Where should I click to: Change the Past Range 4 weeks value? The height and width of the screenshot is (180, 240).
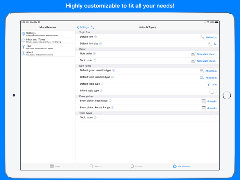tap(212, 101)
